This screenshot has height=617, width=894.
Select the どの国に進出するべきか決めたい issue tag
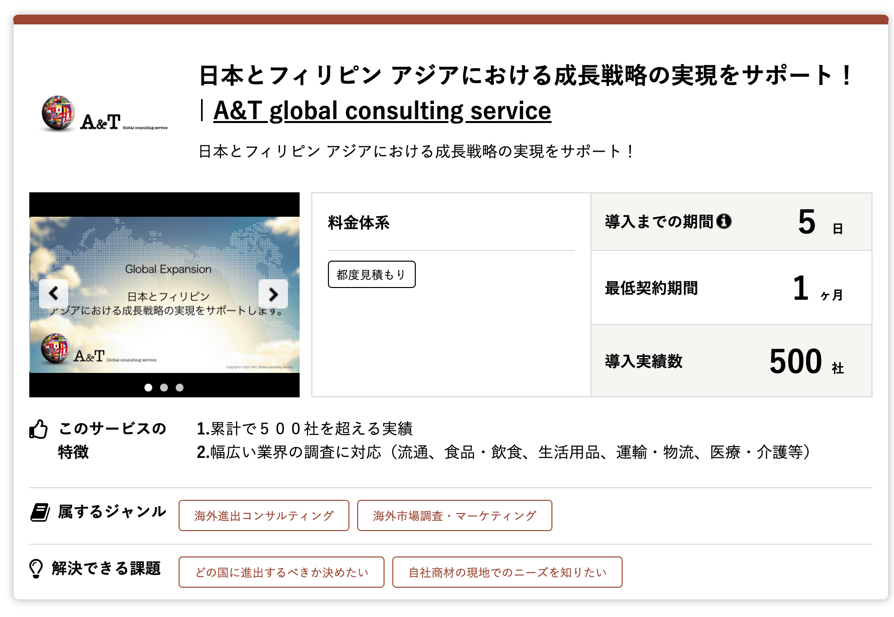click(x=282, y=572)
